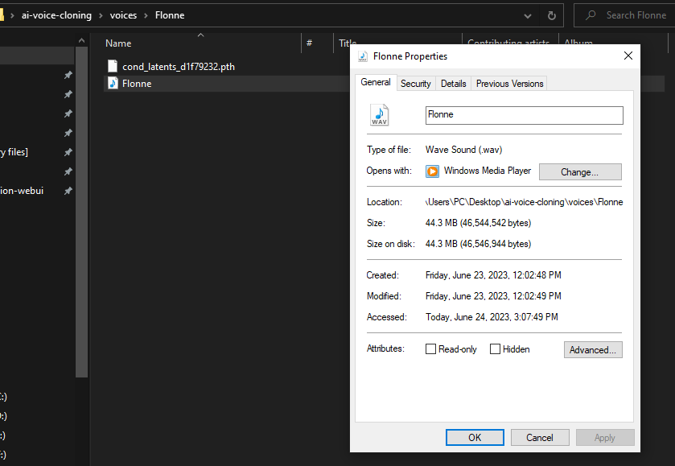Click the WAV file icon in Properties dialog
675x466 pixels.
point(379,114)
